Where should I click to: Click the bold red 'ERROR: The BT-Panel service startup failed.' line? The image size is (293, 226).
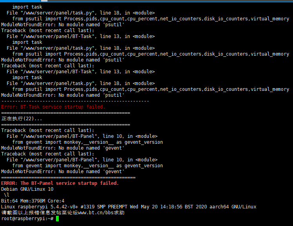click(60, 183)
